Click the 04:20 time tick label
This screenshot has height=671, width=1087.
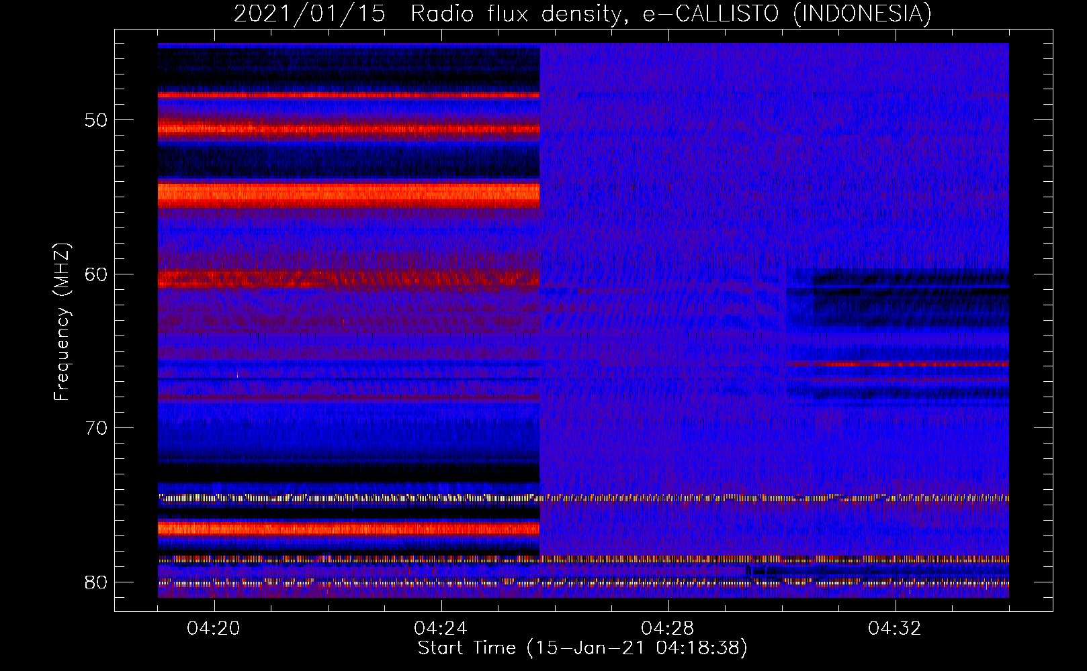tap(214, 629)
